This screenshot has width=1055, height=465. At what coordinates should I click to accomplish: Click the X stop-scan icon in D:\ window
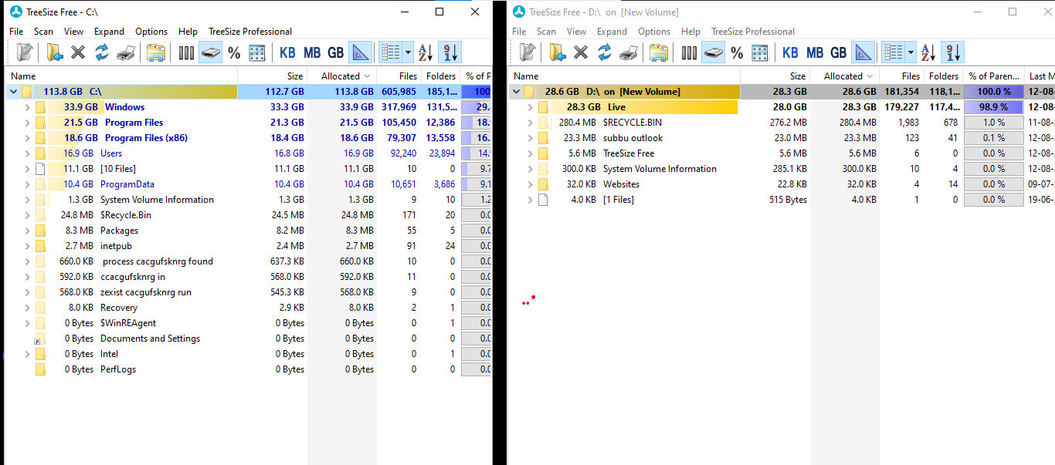tap(581, 52)
